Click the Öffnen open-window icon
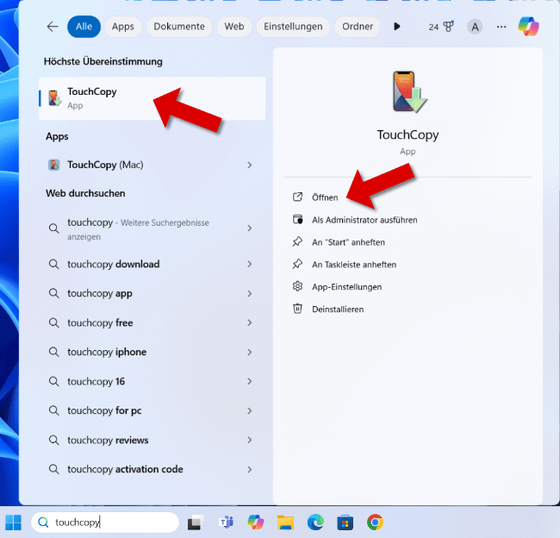560x538 pixels. click(x=297, y=197)
